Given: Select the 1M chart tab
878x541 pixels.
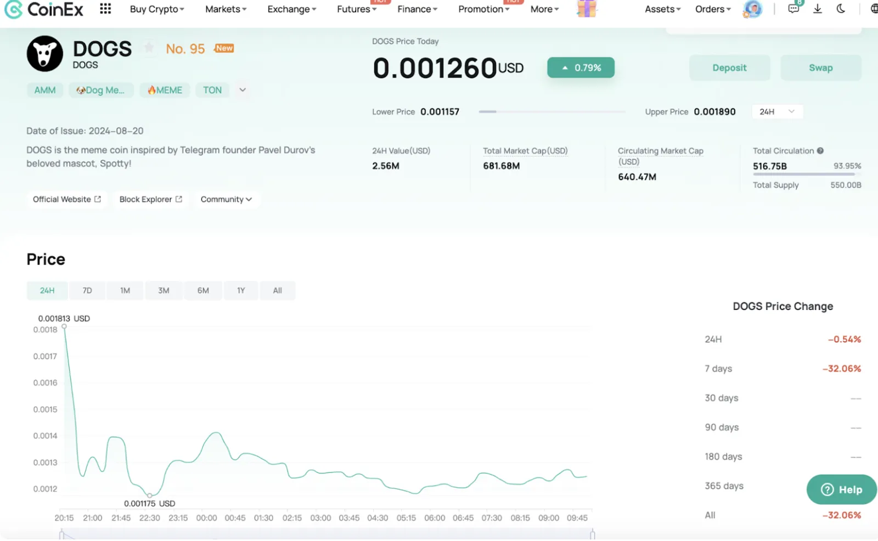Looking at the screenshot, I should tap(125, 291).
